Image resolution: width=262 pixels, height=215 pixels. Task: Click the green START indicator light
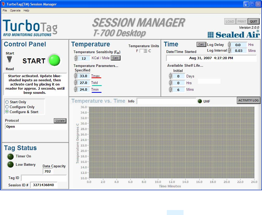54,60
